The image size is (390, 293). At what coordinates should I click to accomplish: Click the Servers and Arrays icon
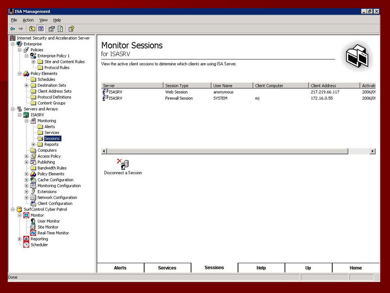pos(19,109)
